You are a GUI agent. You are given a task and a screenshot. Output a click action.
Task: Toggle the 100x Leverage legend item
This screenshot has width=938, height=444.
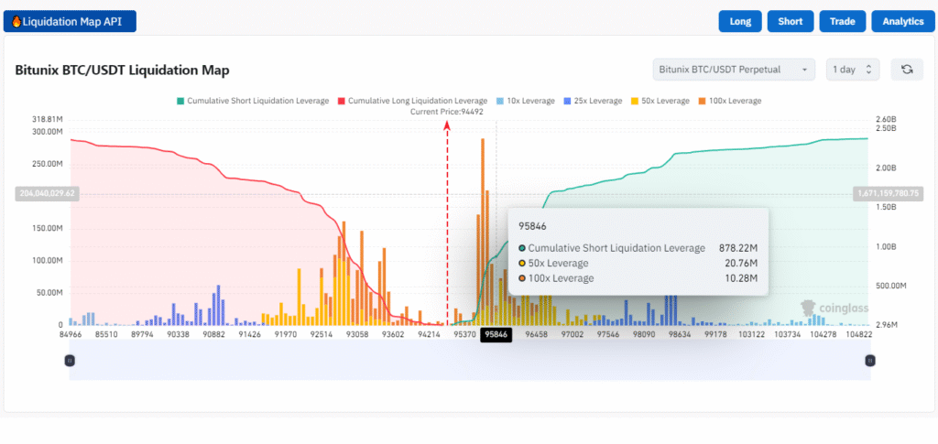(730, 101)
